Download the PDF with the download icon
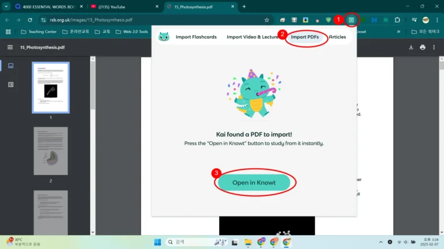Viewport: 444px width, 249px height. pos(411,47)
